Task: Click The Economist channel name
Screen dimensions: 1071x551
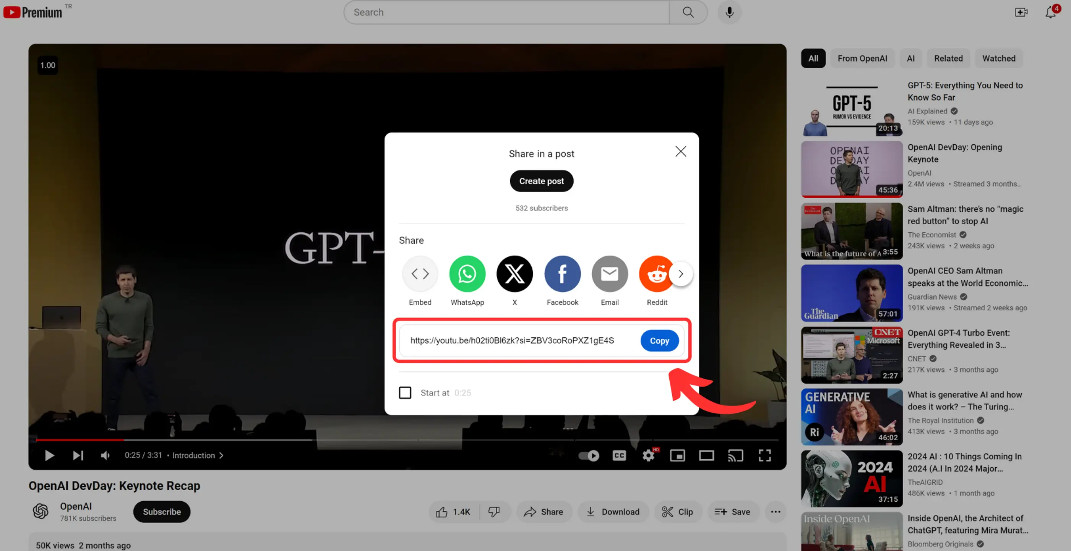Action: click(x=931, y=235)
